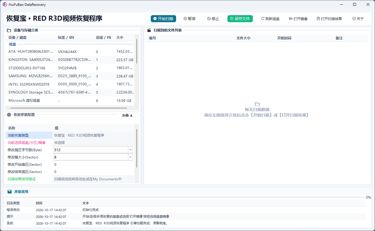Click the 修改开始扇区 value field
The image size is (375, 231).
[93, 164]
